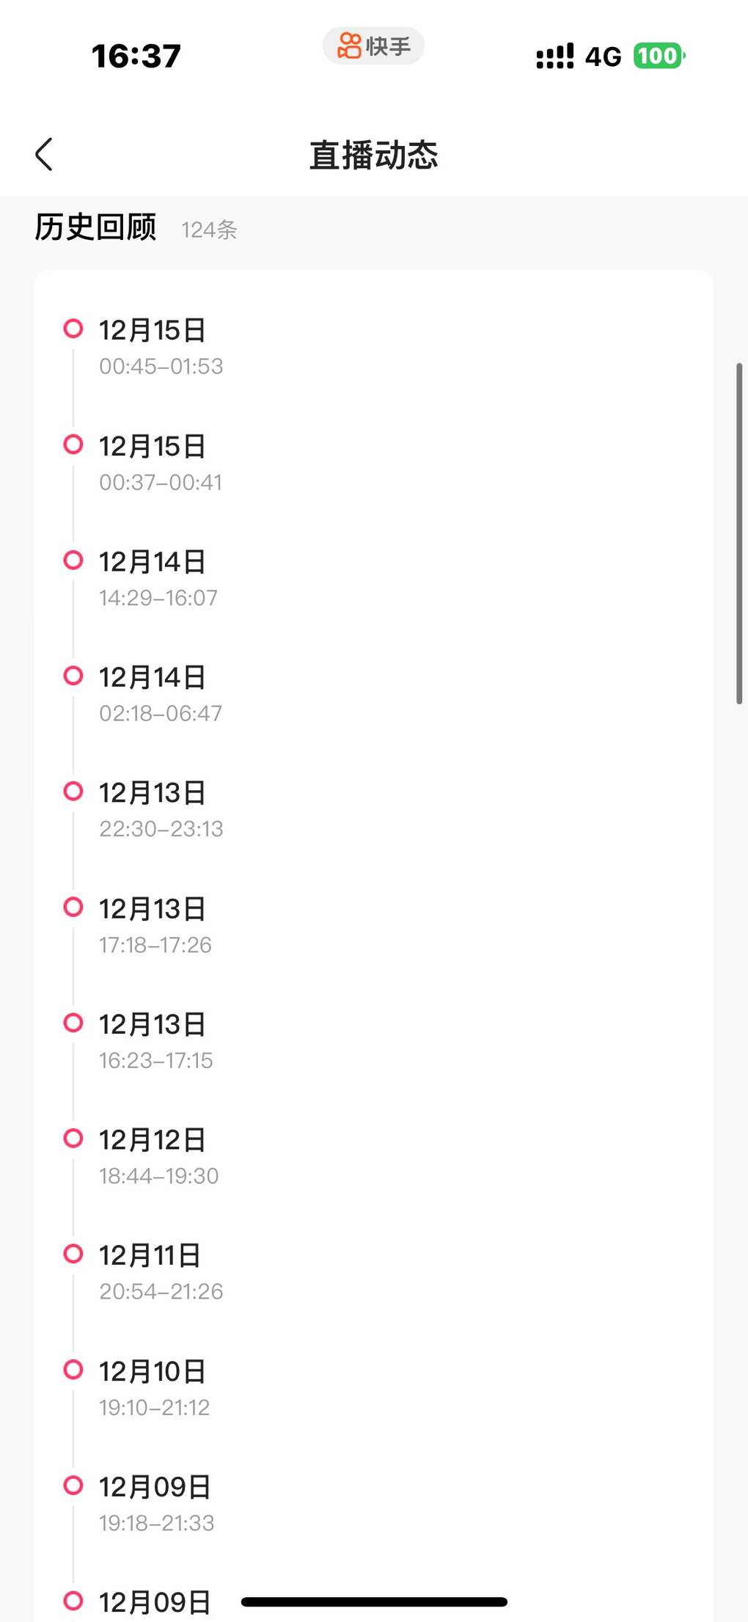The height and width of the screenshot is (1622, 748).
Task: Open the 12月13日 16:23–17:15 live record
Action: click(x=155, y=1042)
